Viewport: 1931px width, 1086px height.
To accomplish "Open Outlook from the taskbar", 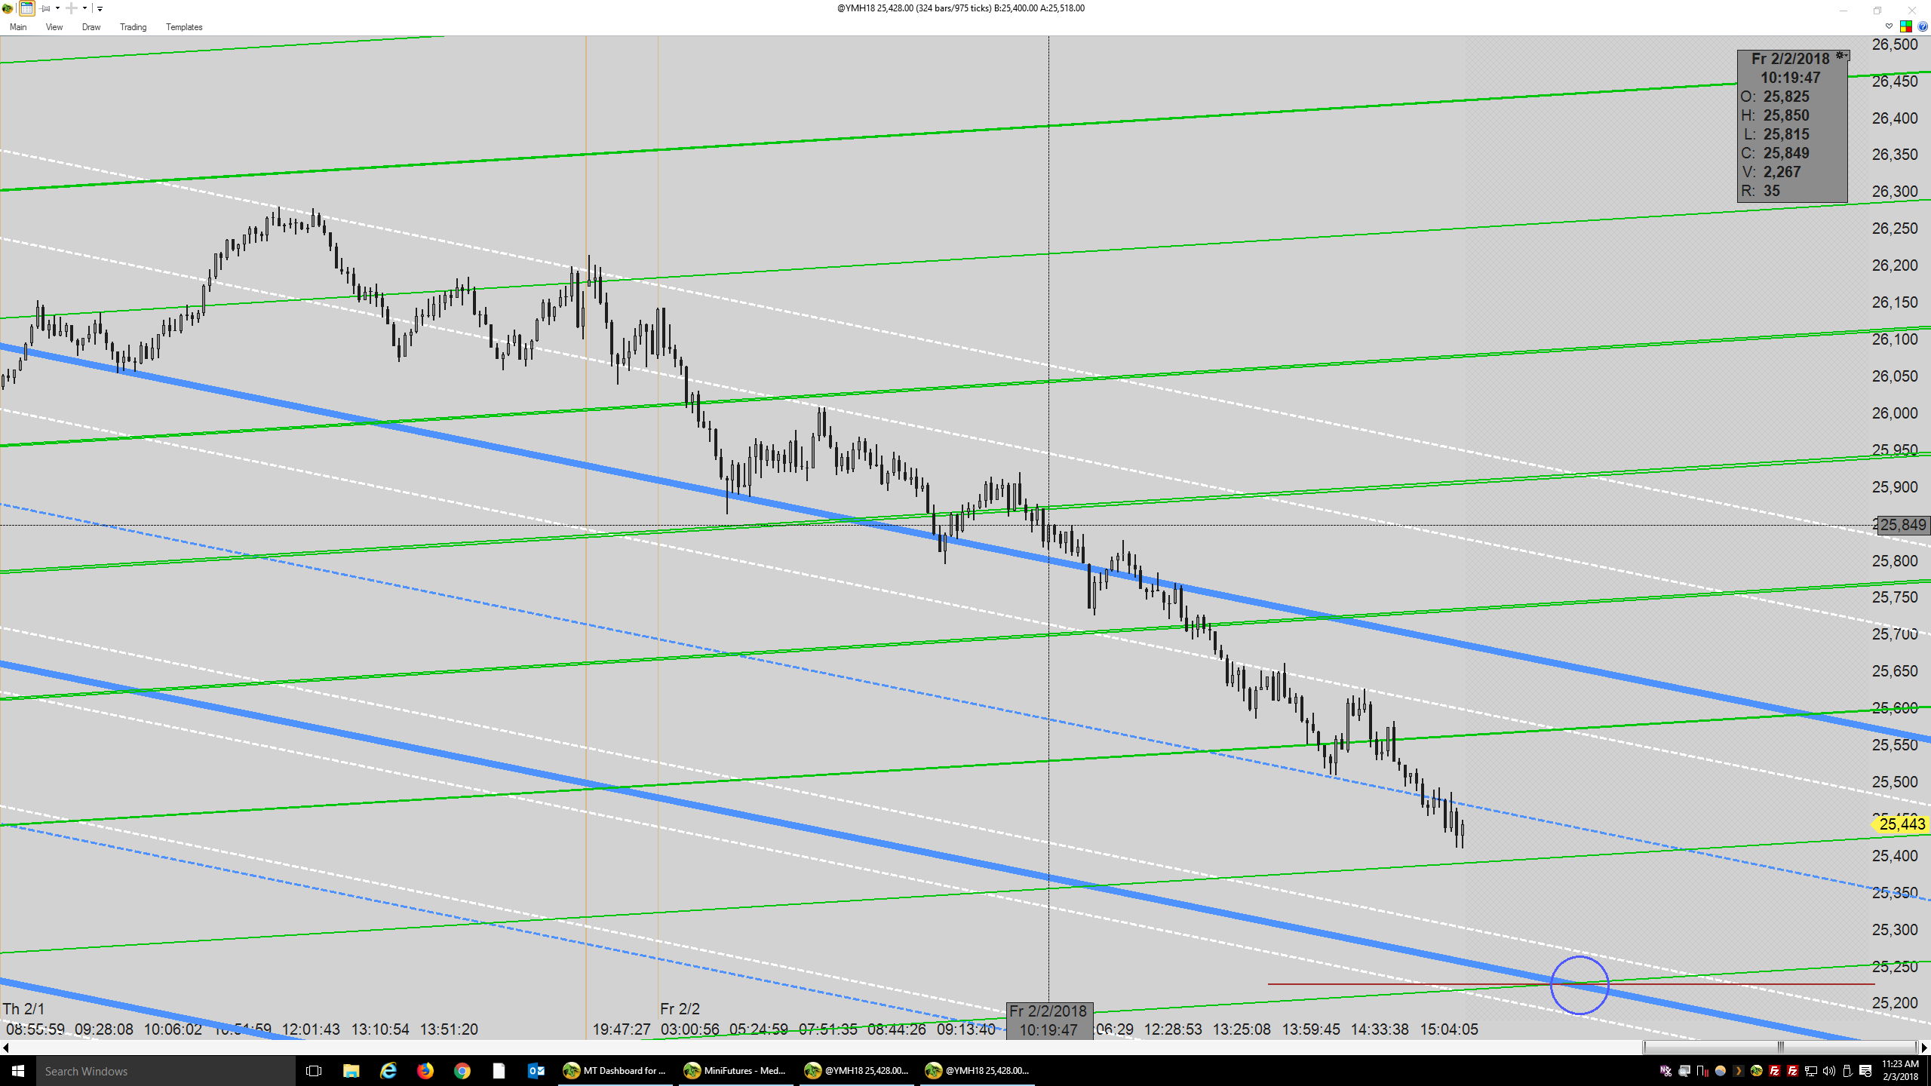I will click(536, 1071).
